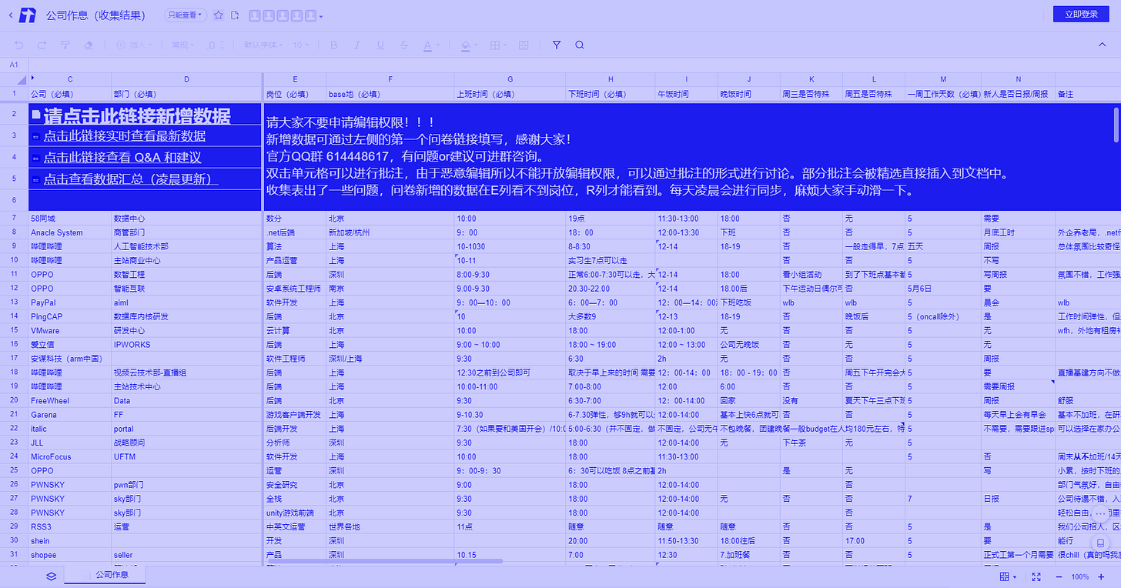This screenshot has height=588, width=1121.
Task: Click the VMware company cell
Action: 70,331
